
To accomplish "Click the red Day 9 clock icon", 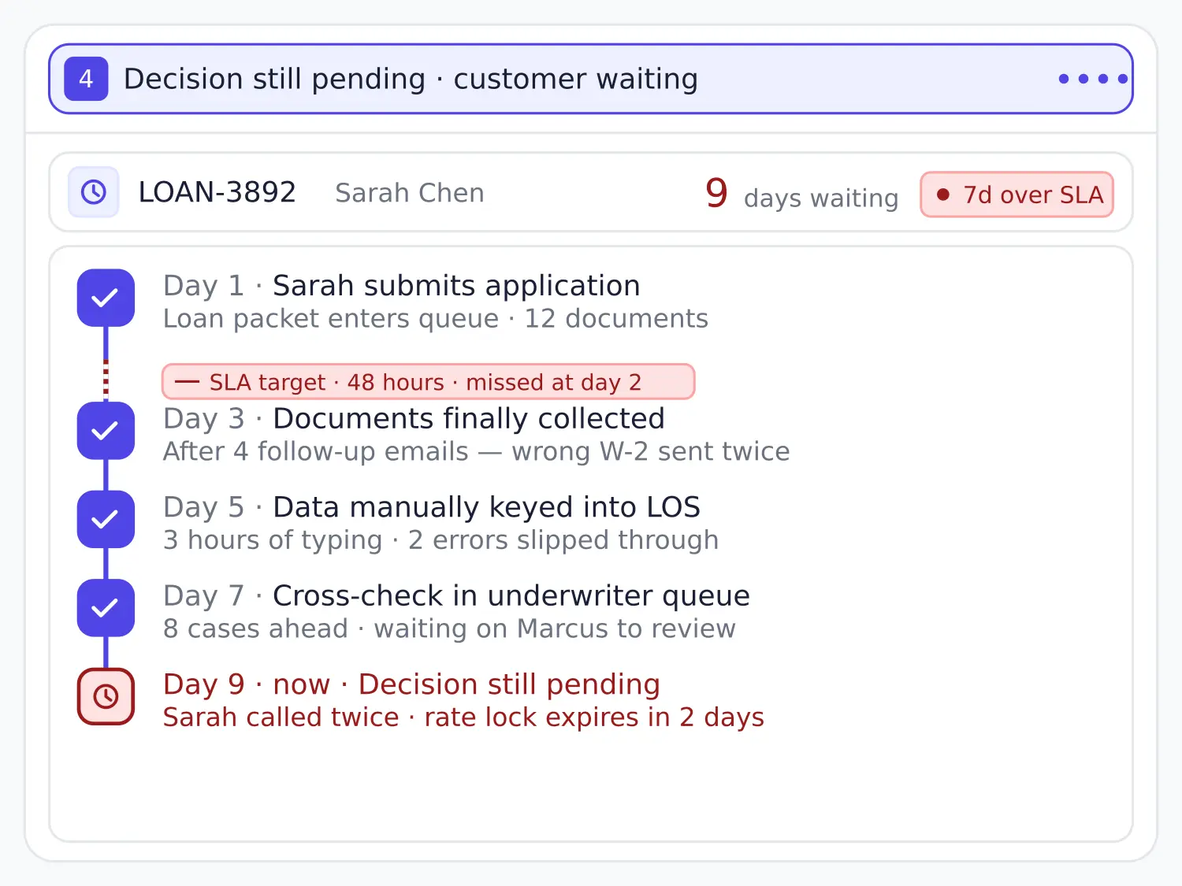I will click(x=106, y=696).
